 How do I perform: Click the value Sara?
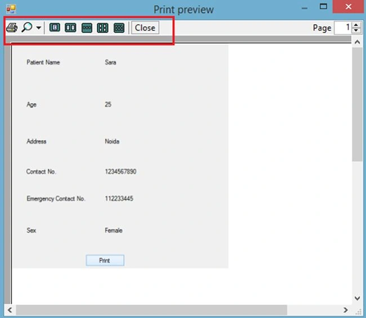pos(110,62)
